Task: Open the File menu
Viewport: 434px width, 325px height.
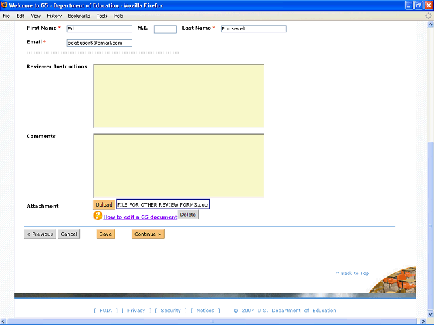Action: 6,16
